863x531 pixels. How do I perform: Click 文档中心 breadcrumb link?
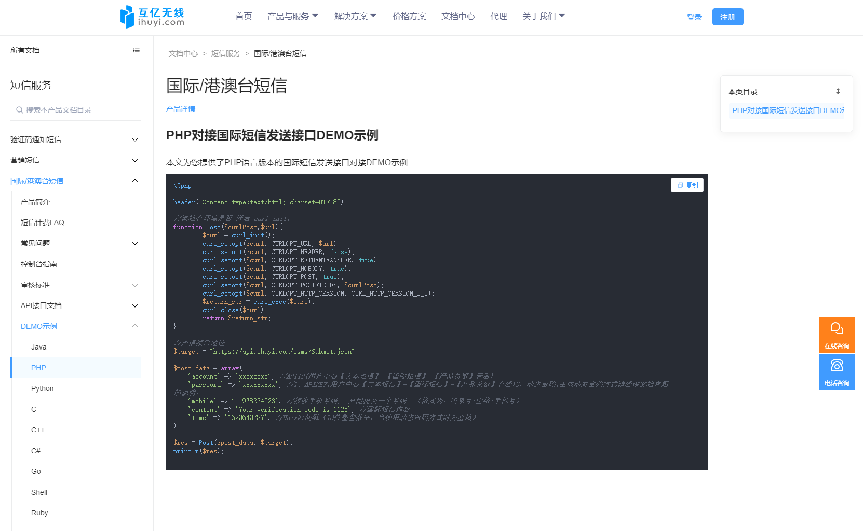pyautogui.click(x=183, y=53)
